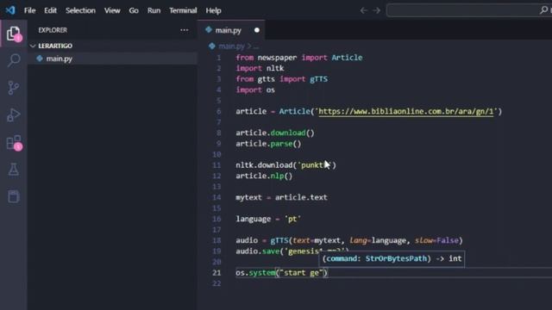The width and height of the screenshot is (552, 310).
Task: Click 'from gtts import gTTS' line
Action: point(282,79)
